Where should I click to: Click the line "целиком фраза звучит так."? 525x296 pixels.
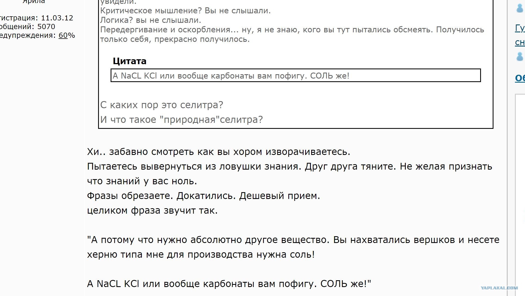[x=152, y=210]
